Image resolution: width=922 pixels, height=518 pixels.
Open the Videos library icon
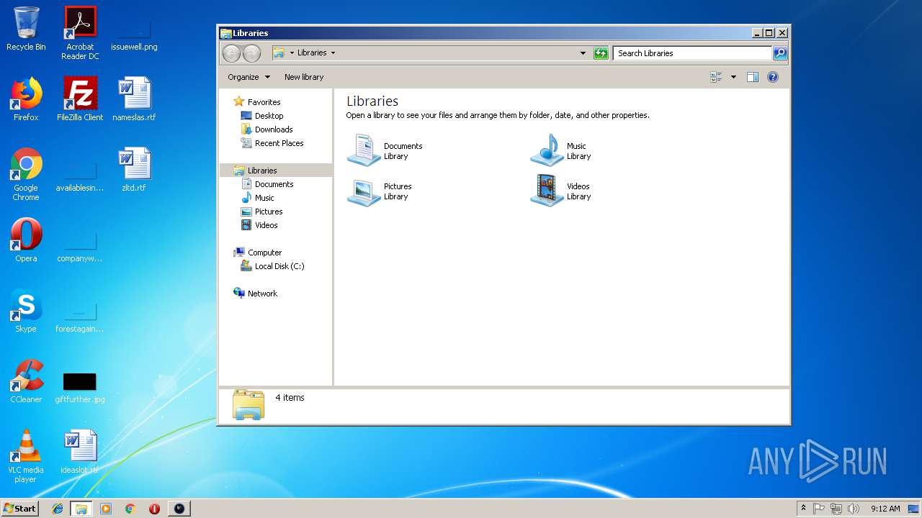[547, 191]
